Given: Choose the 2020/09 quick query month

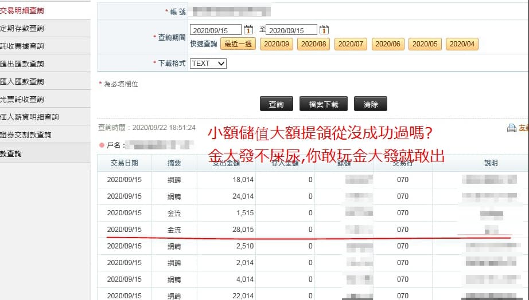Looking at the screenshot, I should coord(277,44).
